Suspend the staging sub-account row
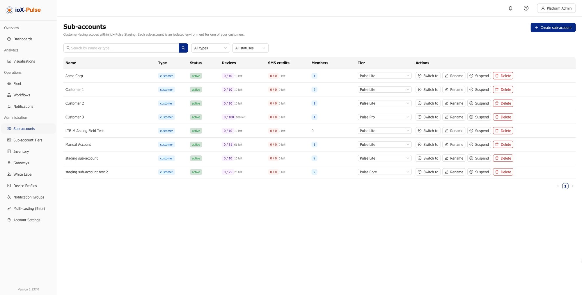Screen dimensions: 582x295 coord(479,158)
